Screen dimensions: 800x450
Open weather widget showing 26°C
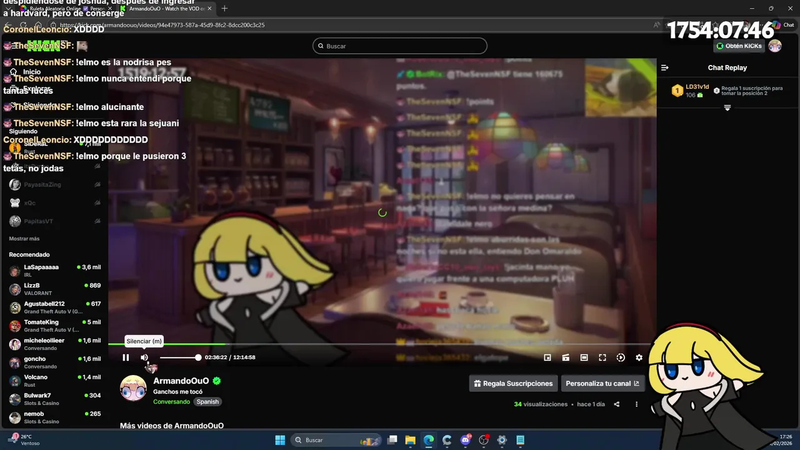[x=24, y=440]
